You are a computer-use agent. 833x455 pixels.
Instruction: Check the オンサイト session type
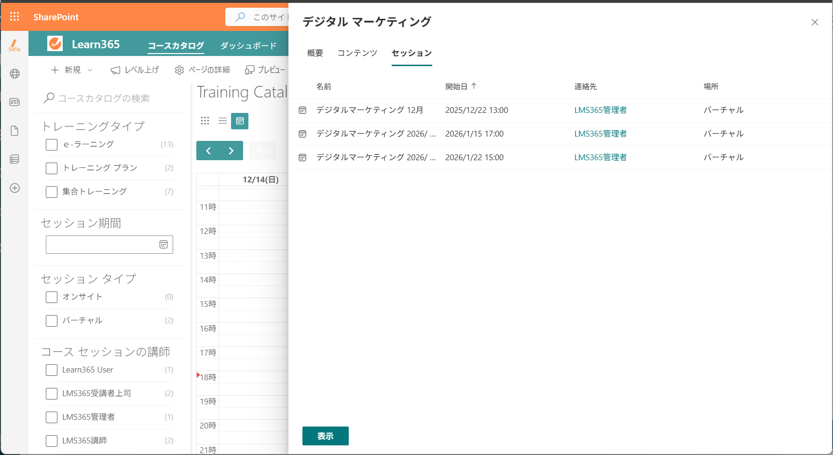[52, 297]
